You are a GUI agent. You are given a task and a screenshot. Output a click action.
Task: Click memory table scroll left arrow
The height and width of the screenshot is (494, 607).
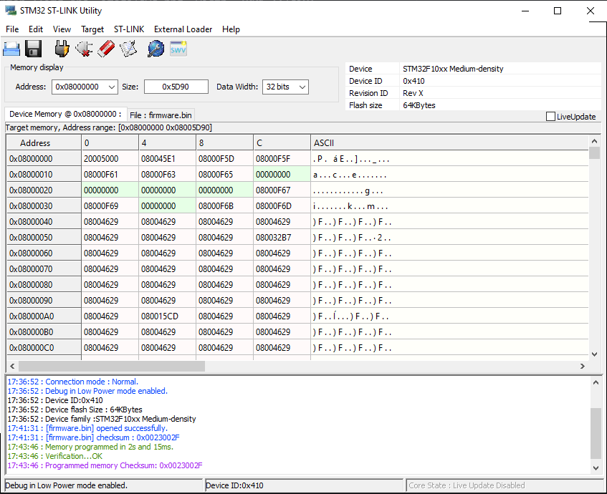point(12,366)
